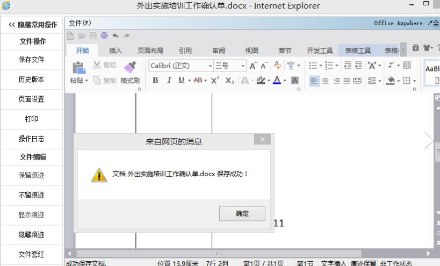Click 保存文件 in the sidebar
The height and width of the screenshot is (266, 440).
pos(31,60)
